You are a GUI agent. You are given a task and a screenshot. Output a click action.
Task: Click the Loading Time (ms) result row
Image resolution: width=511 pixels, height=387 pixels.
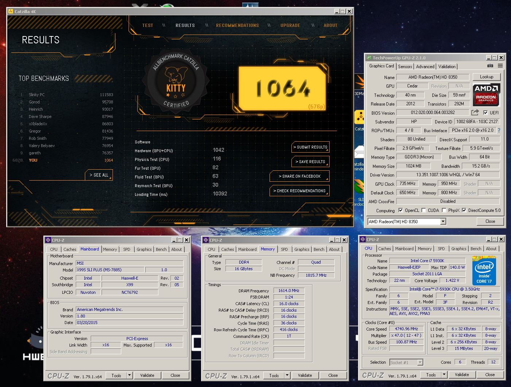point(181,194)
